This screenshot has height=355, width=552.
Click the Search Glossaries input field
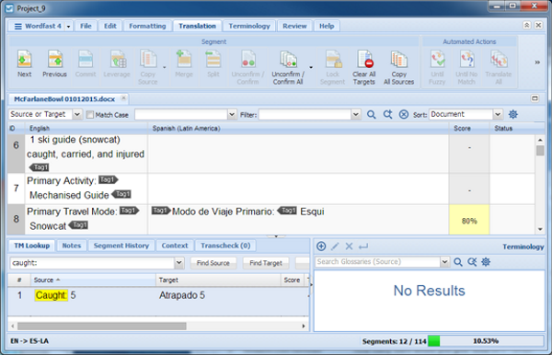click(x=377, y=262)
